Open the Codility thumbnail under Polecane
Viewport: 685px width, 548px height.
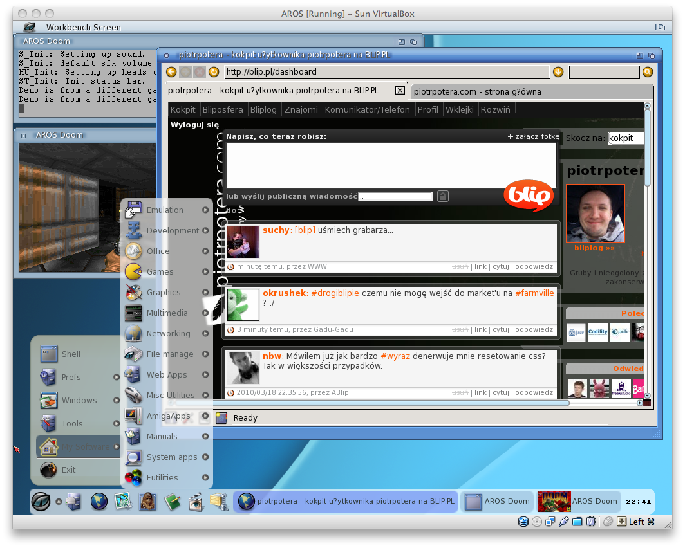[598, 332]
